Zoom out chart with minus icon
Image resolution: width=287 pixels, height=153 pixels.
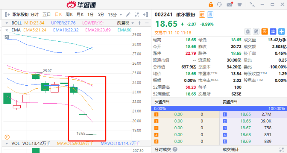point(147,23)
